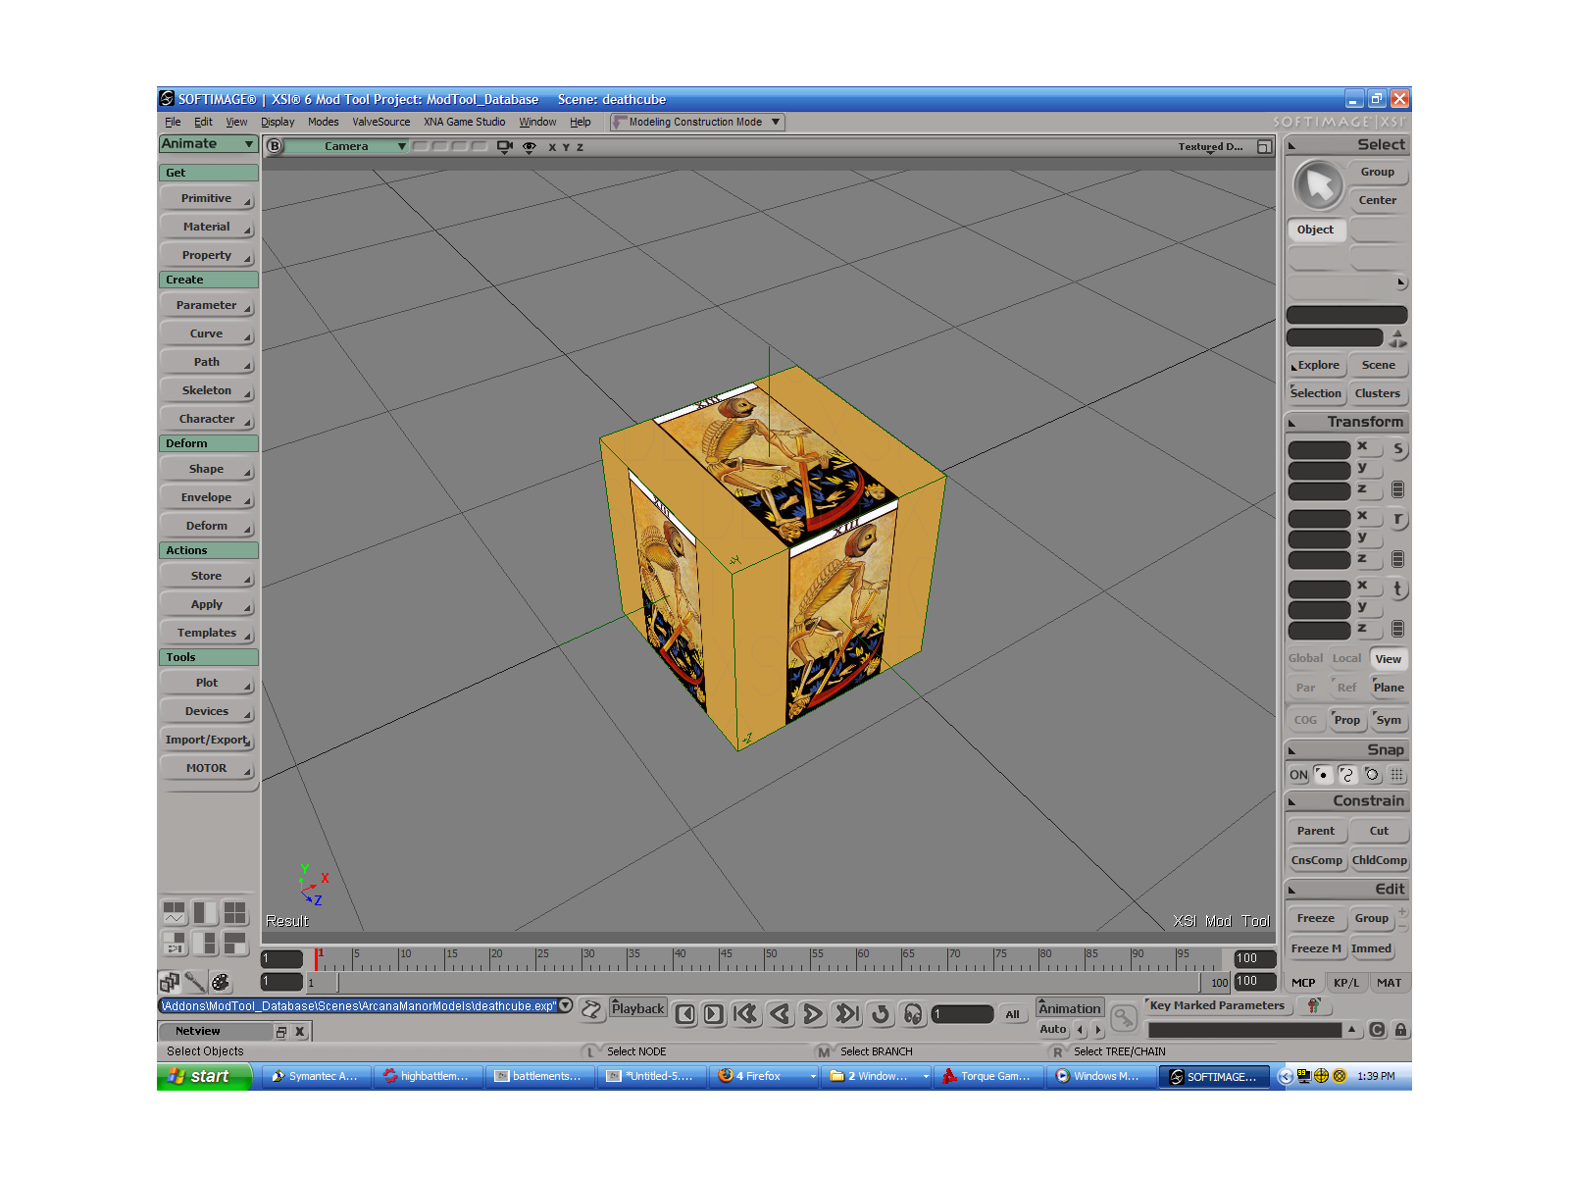The height and width of the screenshot is (1177, 1569).
Task: Click the overlapping windows icon above the script path
Action: (169, 982)
